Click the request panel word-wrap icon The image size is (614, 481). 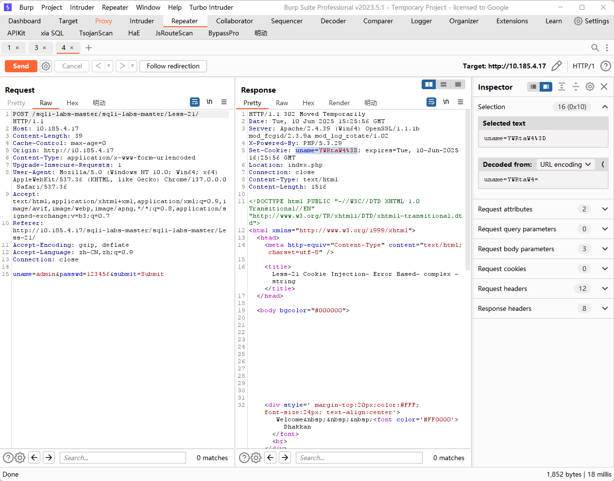pyautogui.click(x=195, y=102)
